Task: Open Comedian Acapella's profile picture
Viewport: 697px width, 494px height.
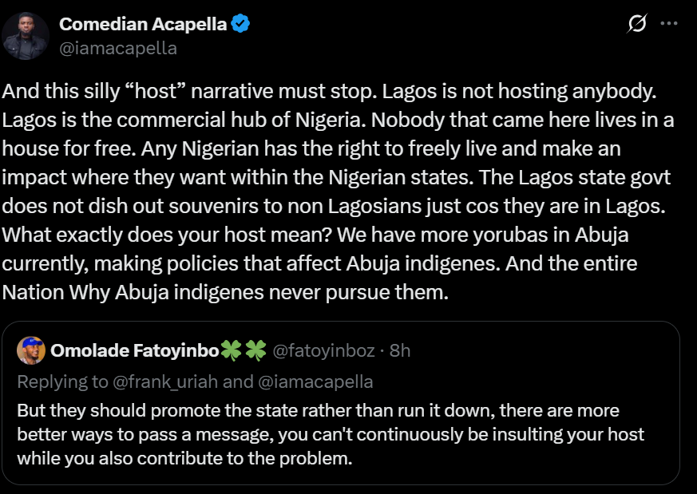Action: [x=26, y=36]
